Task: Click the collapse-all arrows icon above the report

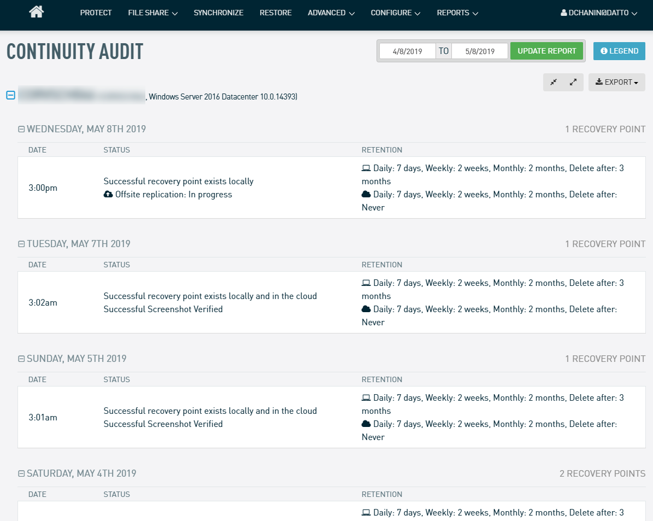Action: (x=554, y=81)
